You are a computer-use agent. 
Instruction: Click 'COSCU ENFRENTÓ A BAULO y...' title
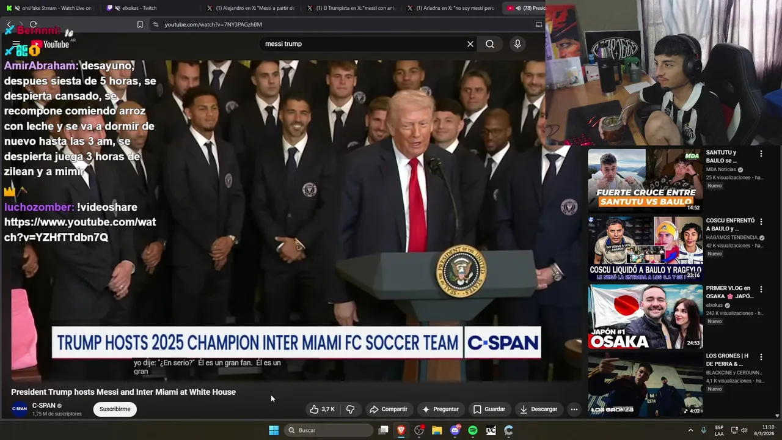coord(731,224)
